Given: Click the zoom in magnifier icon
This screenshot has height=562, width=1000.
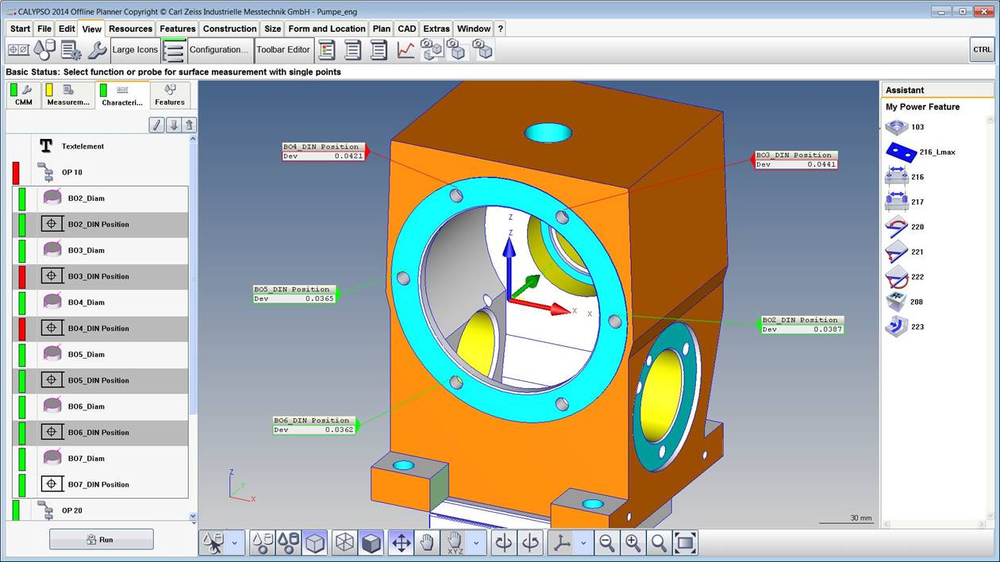Looking at the screenshot, I should point(633,543).
